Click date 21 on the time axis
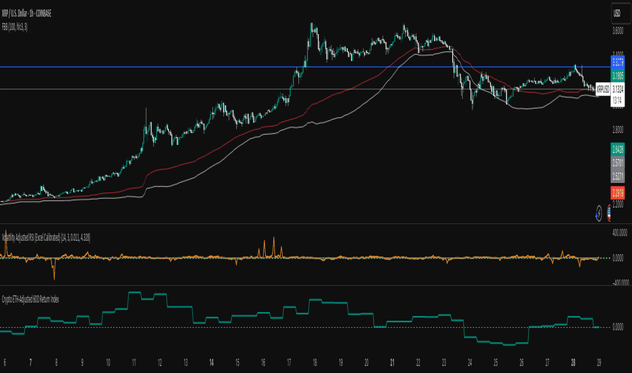Image resolution: width=632 pixels, height=373 pixels. click(x=393, y=363)
